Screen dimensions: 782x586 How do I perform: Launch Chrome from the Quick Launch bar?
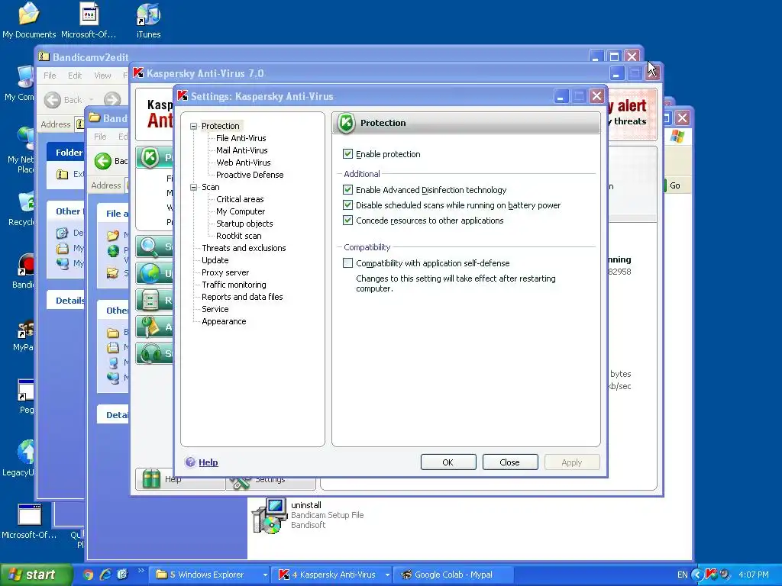88,575
